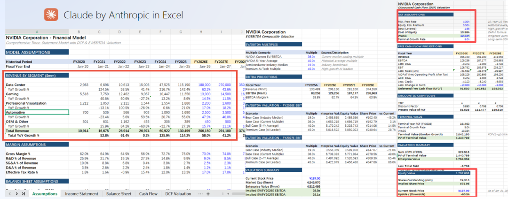The image size is (508, 199).
Task: Switch to the Income Statement tab
Action: tap(82, 194)
